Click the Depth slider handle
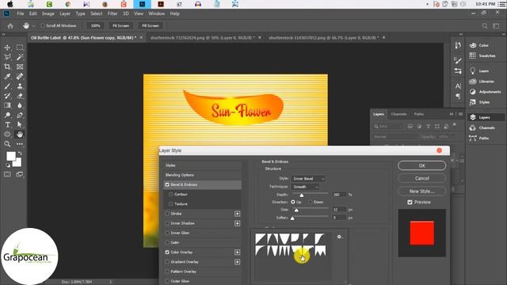Viewport: 507px width, 285px height. pos(302,196)
